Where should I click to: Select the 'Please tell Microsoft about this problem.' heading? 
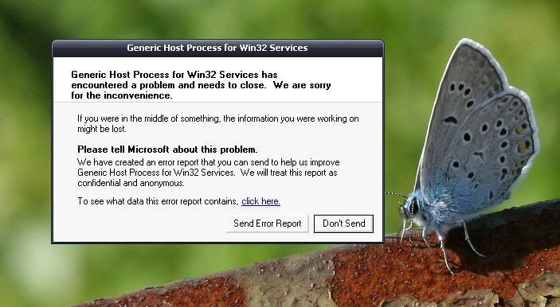click(167, 149)
